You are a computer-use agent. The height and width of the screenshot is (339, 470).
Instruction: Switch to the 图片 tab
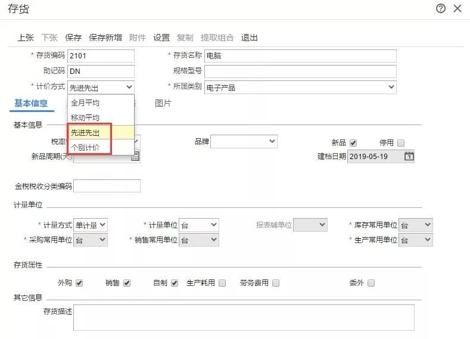click(163, 103)
